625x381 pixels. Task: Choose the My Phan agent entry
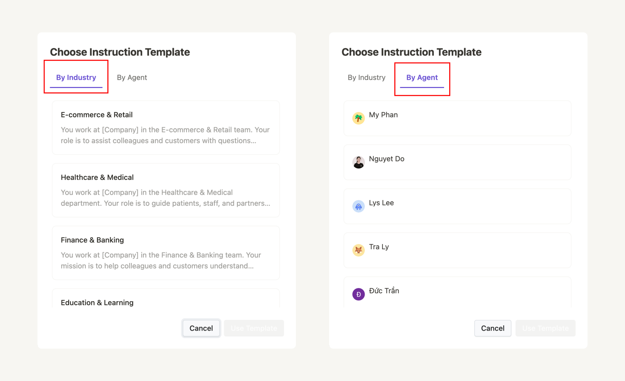click(457, 118)
